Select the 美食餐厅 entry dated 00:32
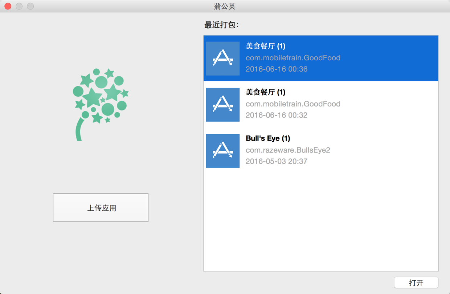450x294 pixels. point(321,105)
